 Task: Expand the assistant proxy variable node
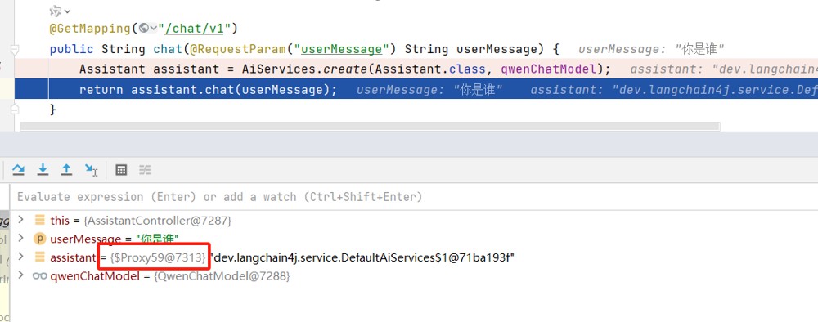[x=21, y=257]
